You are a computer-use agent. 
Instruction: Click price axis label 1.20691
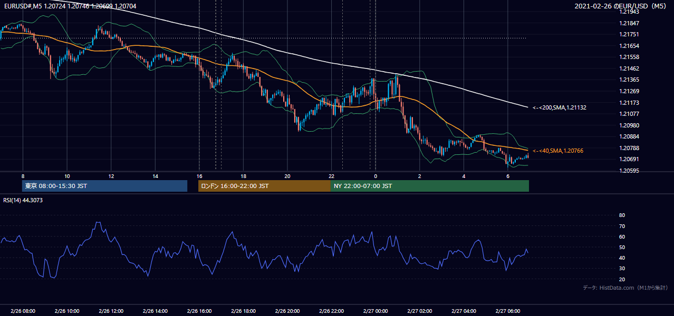click(x=629, y=159)
